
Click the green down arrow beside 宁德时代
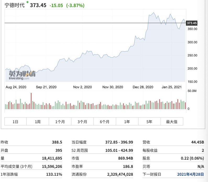click(27, 2)
